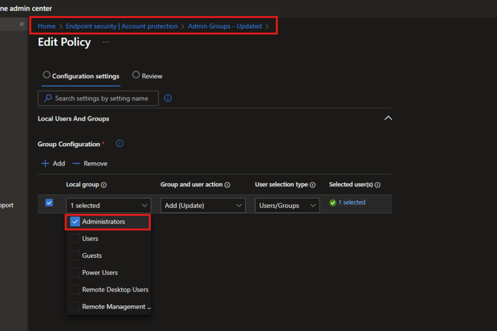The width and height of the screenshot is (497, 331).
Task: Uncheck the Administrators option
Action: (x=75, y=222)
